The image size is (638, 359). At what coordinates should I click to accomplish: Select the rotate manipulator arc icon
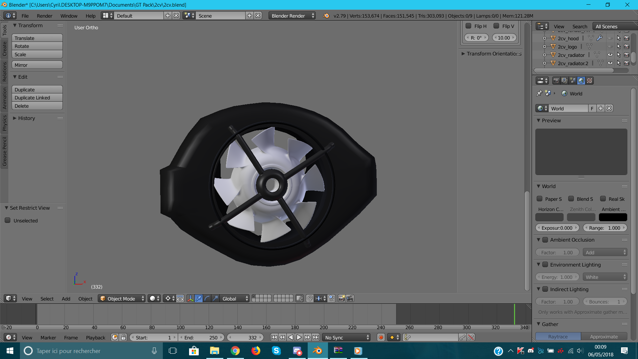coord(207,299)
